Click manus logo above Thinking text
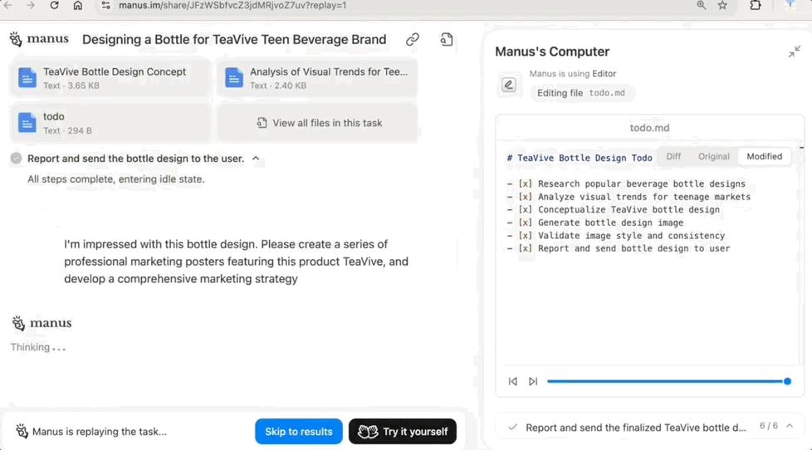Screen dimensions: 812x450 pyautogui.click(x=42, y=323)
